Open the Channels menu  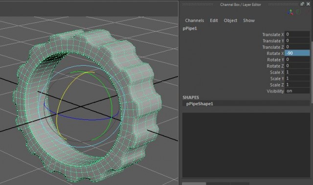coord(195,20)
